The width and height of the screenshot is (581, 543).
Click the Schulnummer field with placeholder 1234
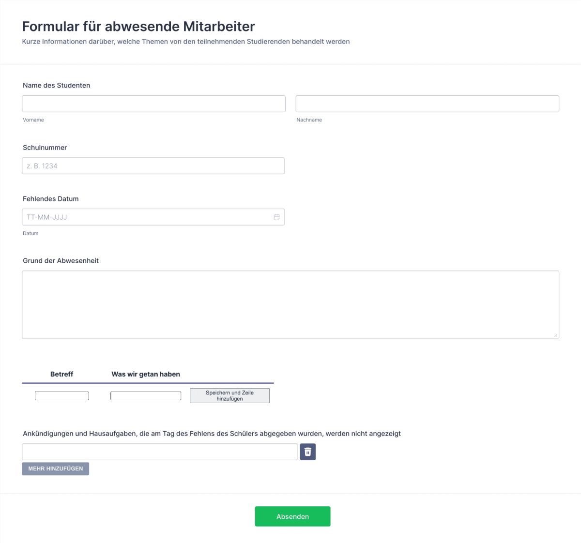(153, 166)
